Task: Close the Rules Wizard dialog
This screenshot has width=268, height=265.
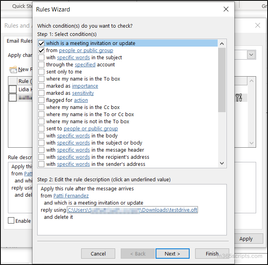Action: (x=226, y=9)
